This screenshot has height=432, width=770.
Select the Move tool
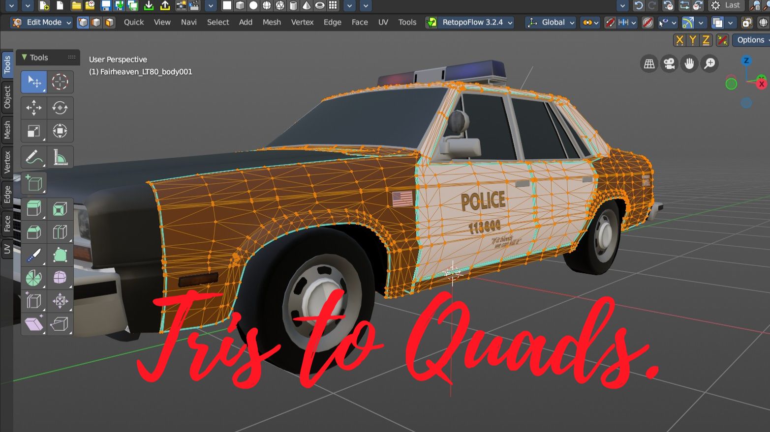[34, 108]
